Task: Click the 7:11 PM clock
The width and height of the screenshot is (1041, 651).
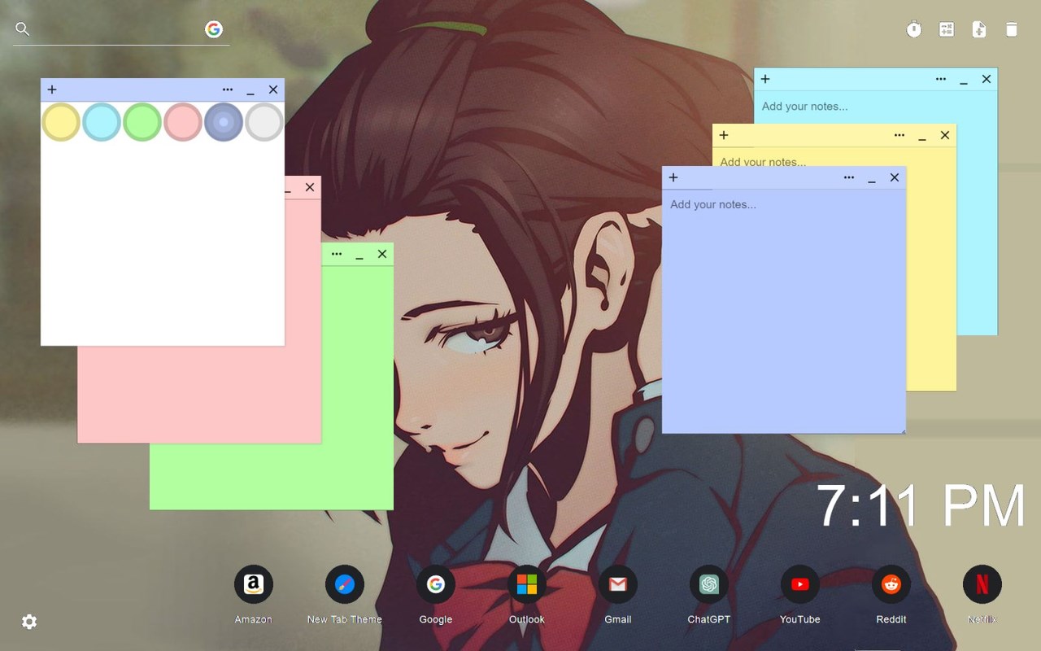Action: pyautogui.click(x=921, y=506)
